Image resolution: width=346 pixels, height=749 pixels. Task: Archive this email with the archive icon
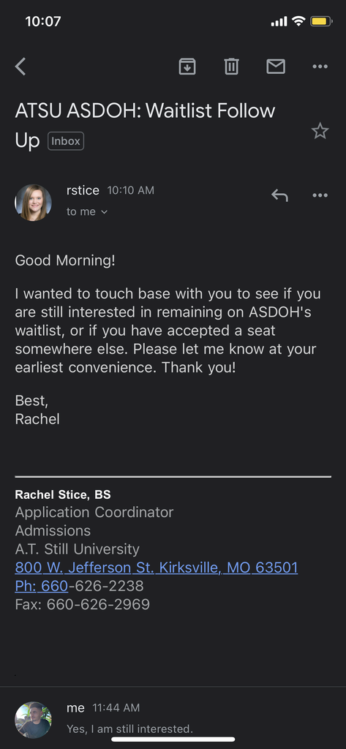click(x=187, y=67)
